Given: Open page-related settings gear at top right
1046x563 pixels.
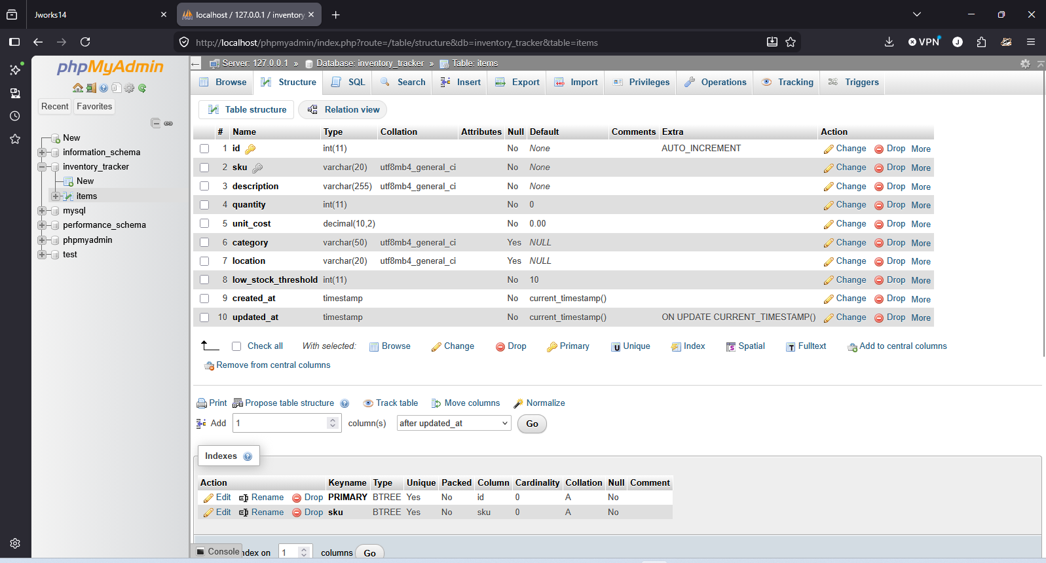Looking at the screenshot, I should tap(1025, 64).
